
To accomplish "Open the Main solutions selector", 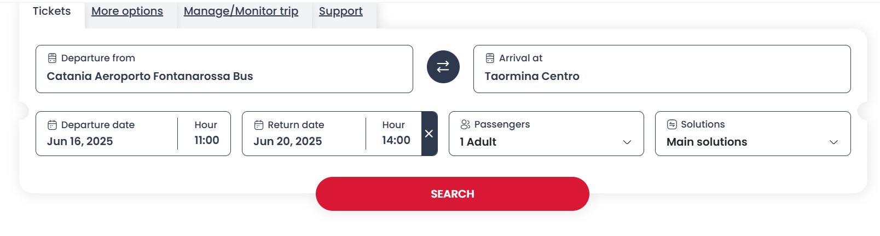I will coord(752,134).
